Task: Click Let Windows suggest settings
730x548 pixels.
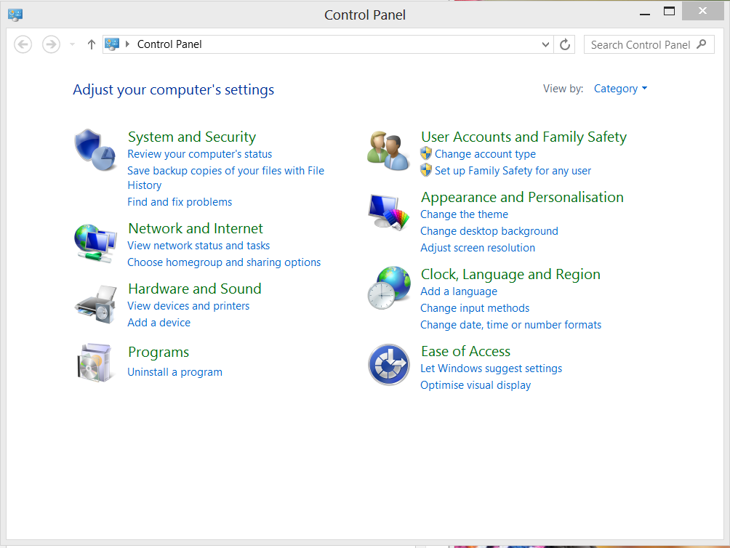Action: (x=492, y=368)
